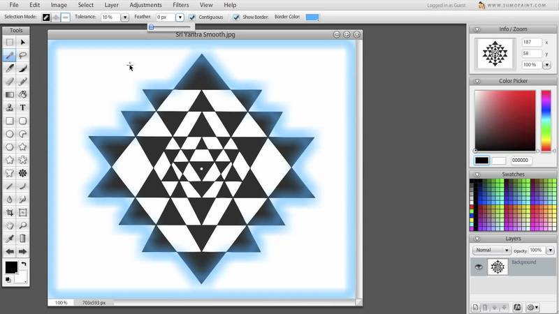Image resolution: width=559 pixels, height=314 pixels.
Task: Select the Line tool
Action: [10, 186]
